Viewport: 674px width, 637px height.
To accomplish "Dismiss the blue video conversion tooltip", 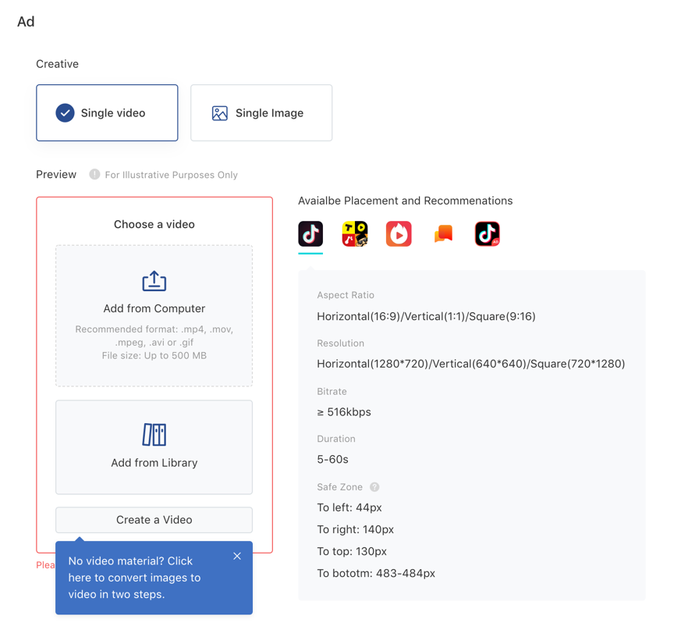I will [236, 556].
